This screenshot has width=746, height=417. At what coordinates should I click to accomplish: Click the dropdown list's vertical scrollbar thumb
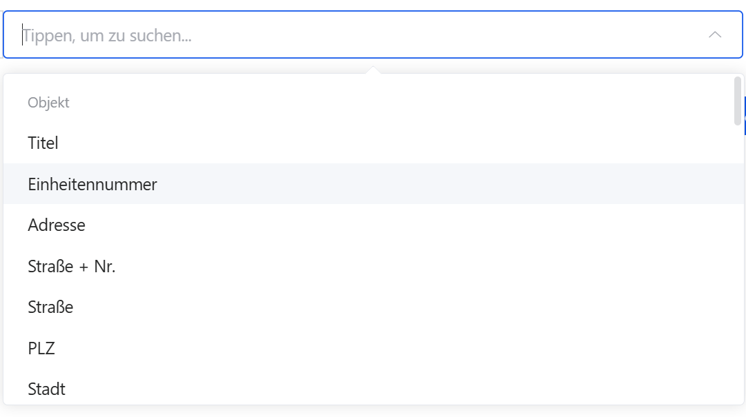tap(738, 101)
